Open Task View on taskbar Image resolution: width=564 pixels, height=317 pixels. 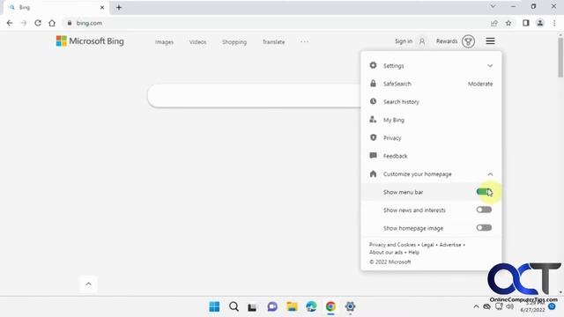(x=252, y=306)
